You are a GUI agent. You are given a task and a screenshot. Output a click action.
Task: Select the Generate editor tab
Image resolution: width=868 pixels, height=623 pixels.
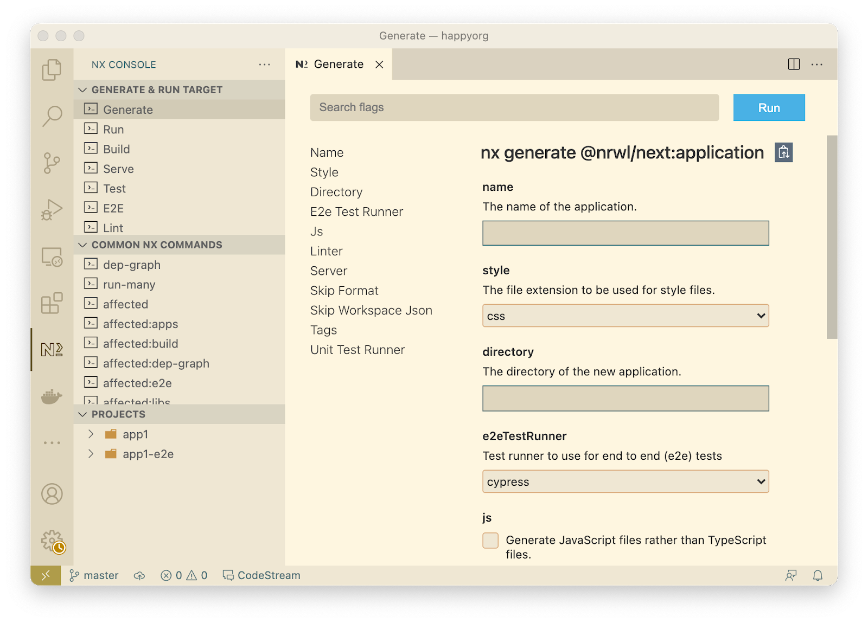337,64
